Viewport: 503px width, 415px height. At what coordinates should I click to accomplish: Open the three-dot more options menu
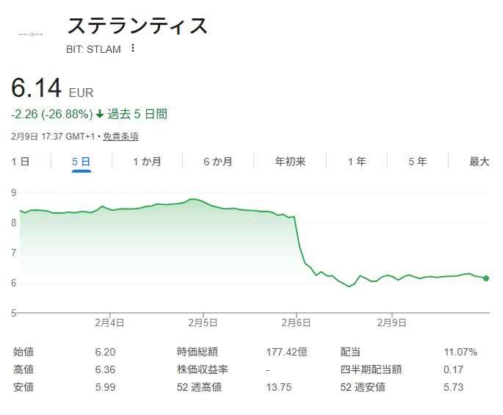pyautogui.click(x=133, y=48)
